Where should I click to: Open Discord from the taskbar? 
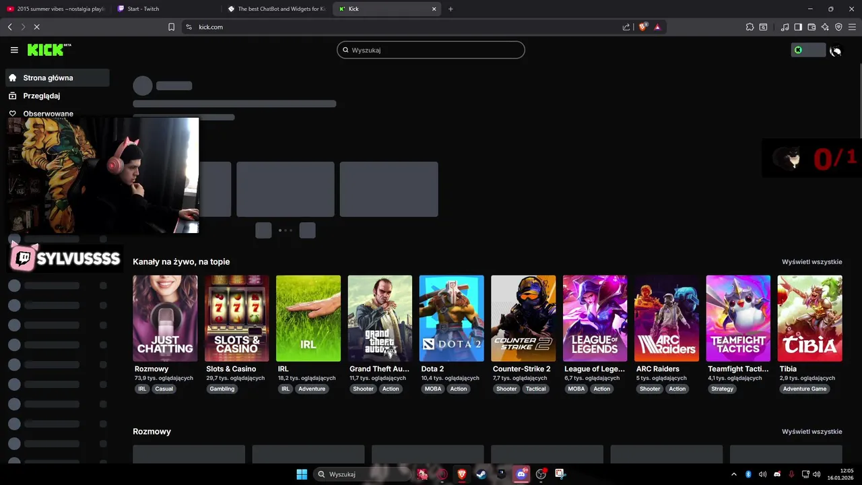(521, 474)
